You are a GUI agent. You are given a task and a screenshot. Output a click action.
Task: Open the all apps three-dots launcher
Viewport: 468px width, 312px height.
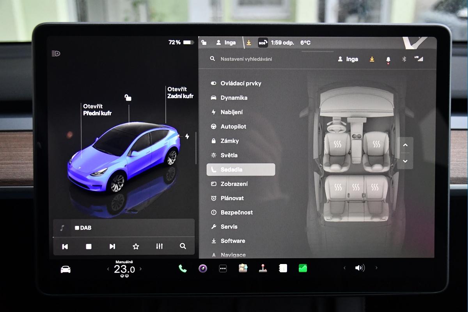click(x=223, y=268)
